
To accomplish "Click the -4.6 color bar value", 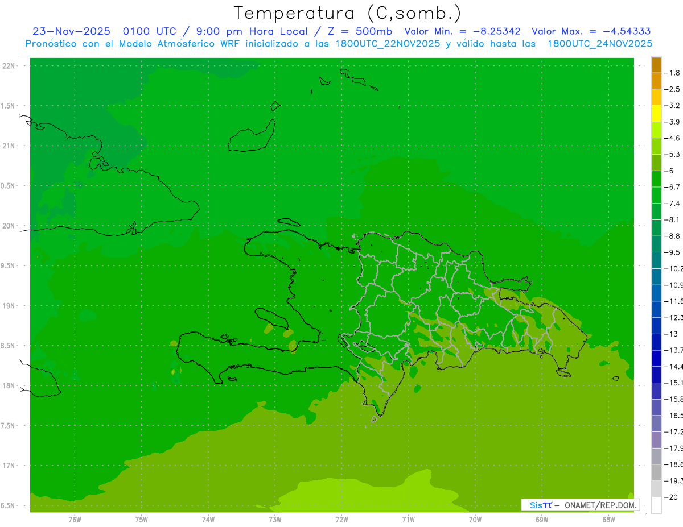I will click(x=672, y=138).
